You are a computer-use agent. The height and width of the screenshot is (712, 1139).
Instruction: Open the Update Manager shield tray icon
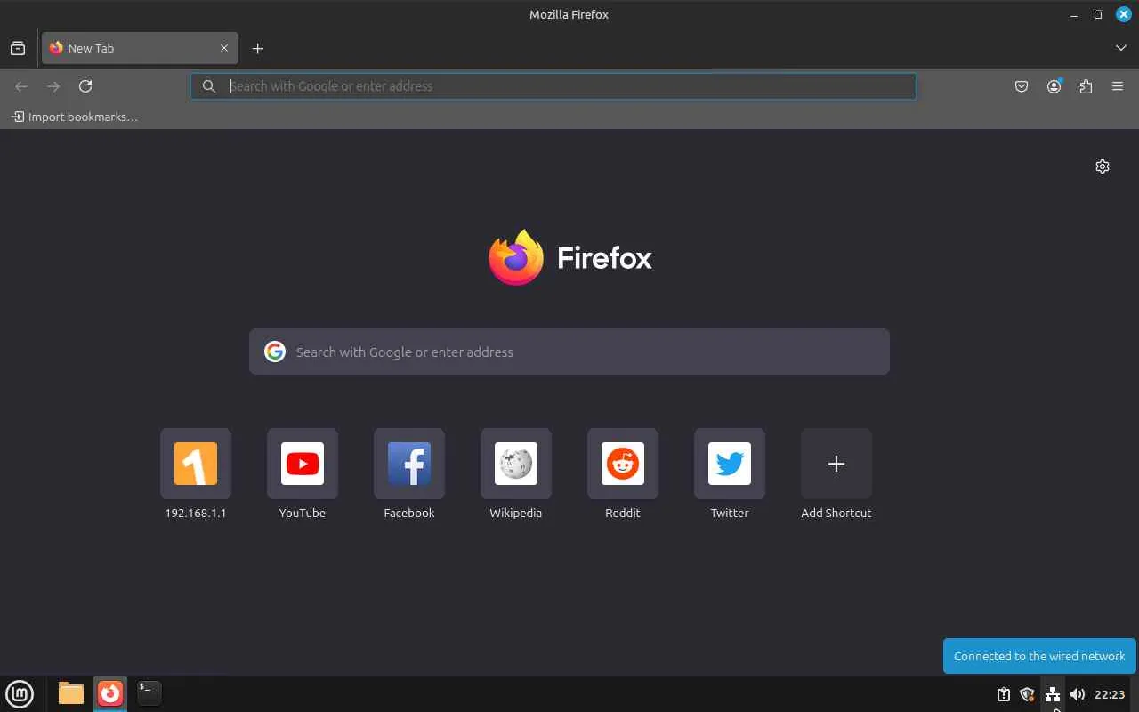(1027, 694)
